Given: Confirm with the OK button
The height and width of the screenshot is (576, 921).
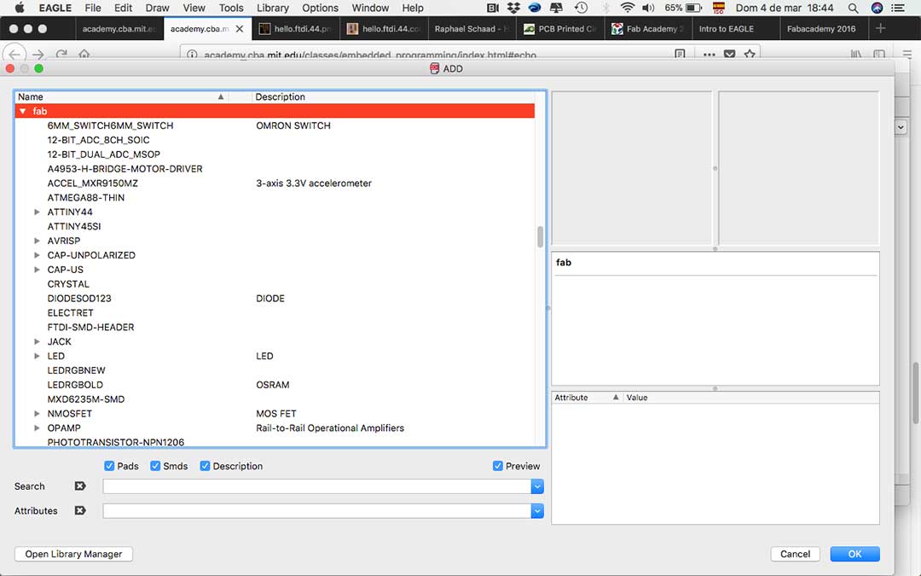Looking at the screenshot, I should click(854, 555).
